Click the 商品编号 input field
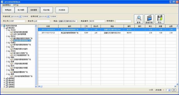Viewport: 179px width, 95px height. (x=97, y=21)
